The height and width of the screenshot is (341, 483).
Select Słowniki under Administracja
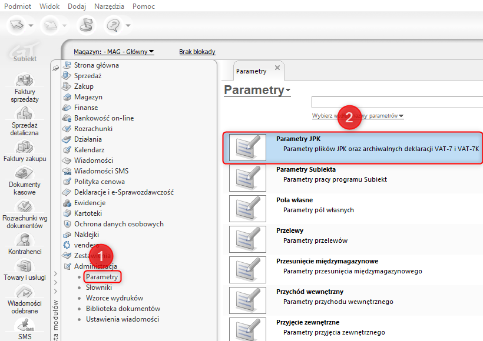pos(98,287)
